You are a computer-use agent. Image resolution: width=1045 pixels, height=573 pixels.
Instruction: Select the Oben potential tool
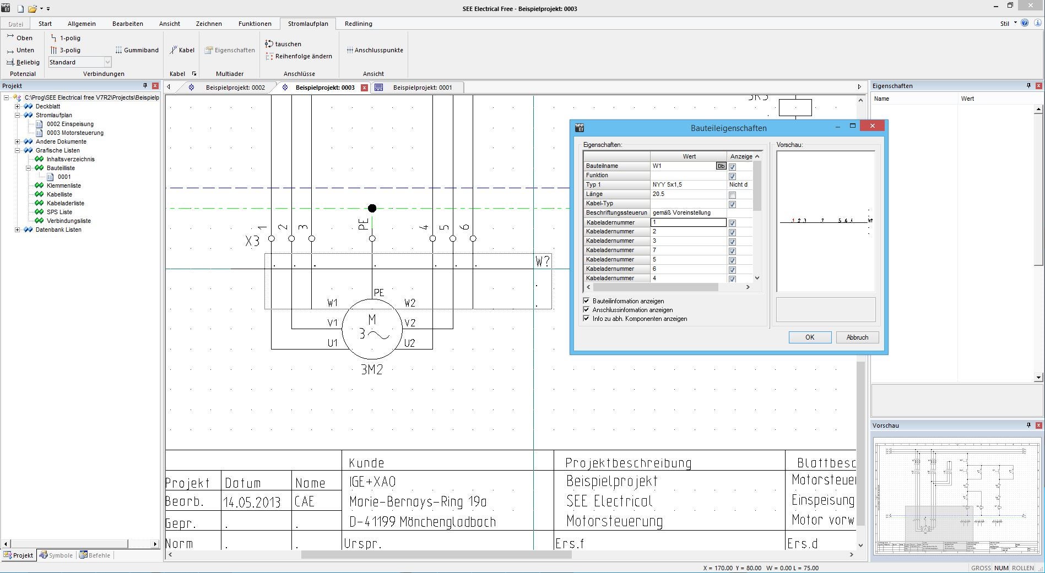coord(19,38)
